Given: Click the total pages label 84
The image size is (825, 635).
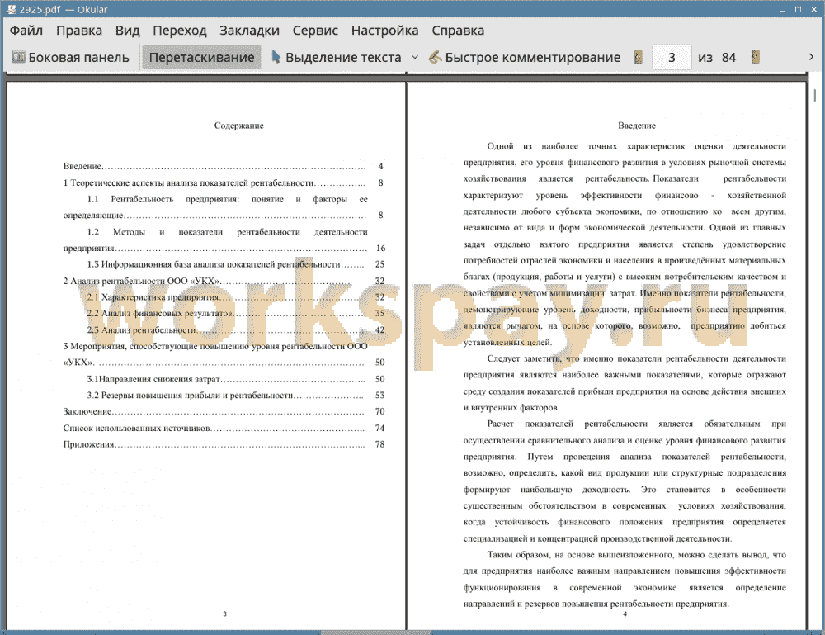Looking at the screenshot, I should 728,58.
